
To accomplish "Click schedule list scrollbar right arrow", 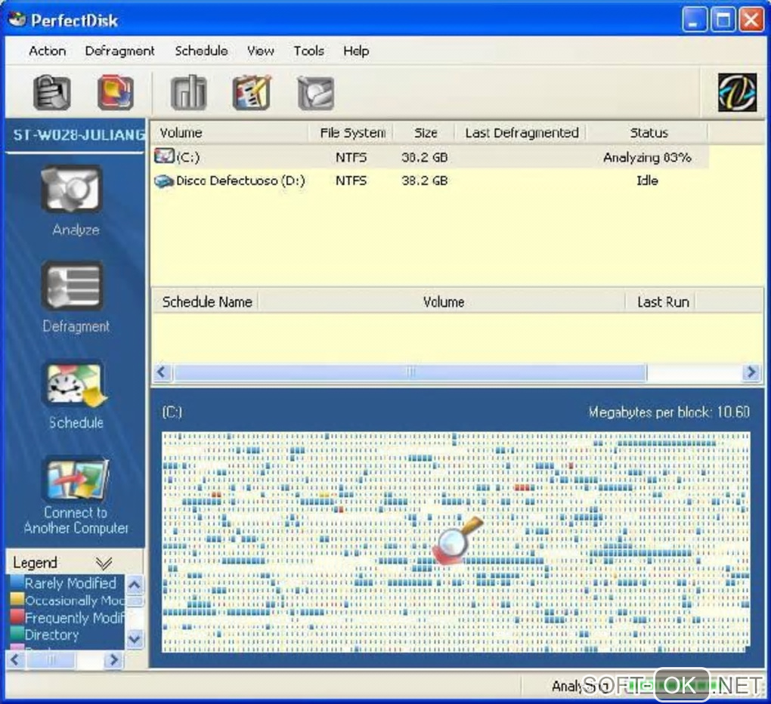I will [752, 372].
